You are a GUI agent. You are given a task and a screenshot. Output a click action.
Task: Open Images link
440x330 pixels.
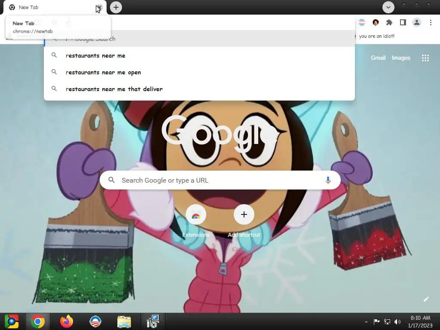point(401,58)
